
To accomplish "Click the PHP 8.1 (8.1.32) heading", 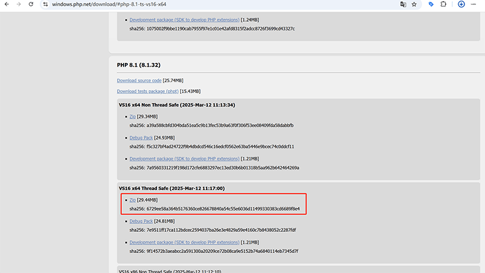I will coord(139,65).
